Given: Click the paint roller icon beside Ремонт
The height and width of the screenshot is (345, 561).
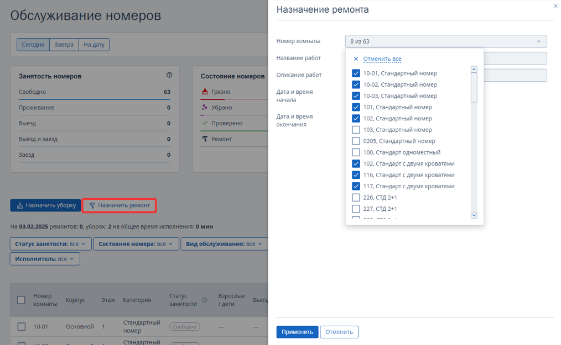Looking at the screenshot, I should tap(205, 139).
